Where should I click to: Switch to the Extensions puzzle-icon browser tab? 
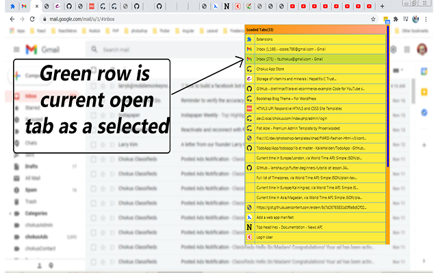(12, 6)
